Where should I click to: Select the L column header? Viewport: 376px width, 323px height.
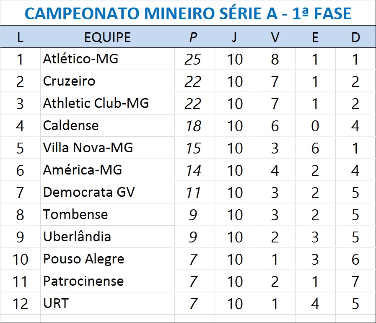pos(20,37)
